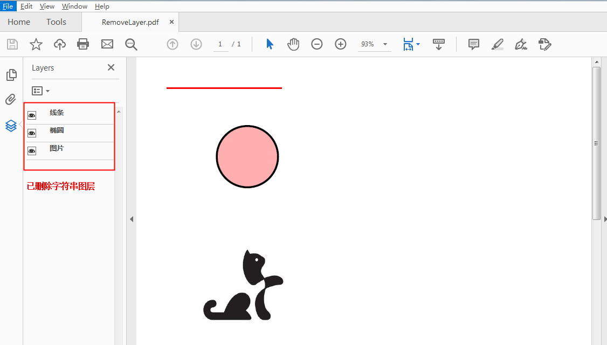Viewport: 607px width, 345px height.
Task: Toggle visibility of the 线条 layer
Action: point(32,115)
